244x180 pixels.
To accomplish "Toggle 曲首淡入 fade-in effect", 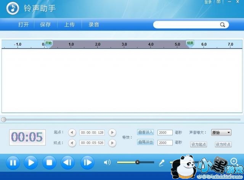I will point(146,132).
